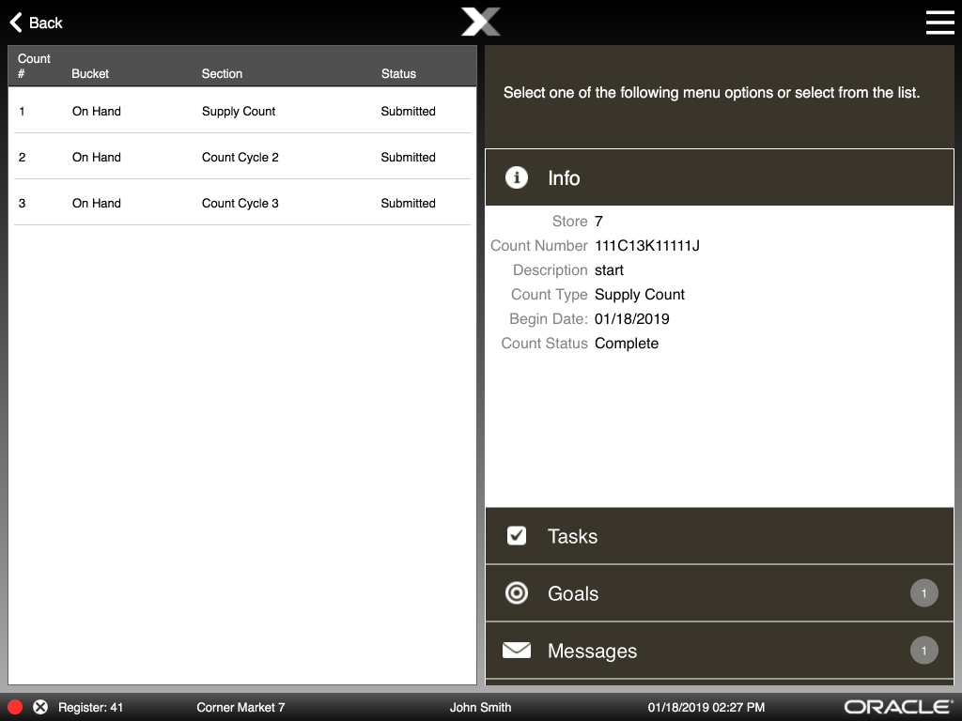Screen dimensions: 962x721
Task: Click Submitted status for Count Cycle 3
Action: click(408, 203)
